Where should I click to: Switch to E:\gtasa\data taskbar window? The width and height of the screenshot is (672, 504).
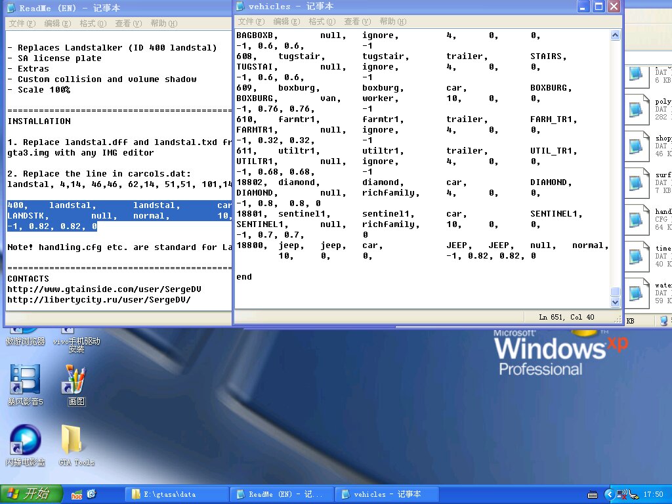(177, 494)
